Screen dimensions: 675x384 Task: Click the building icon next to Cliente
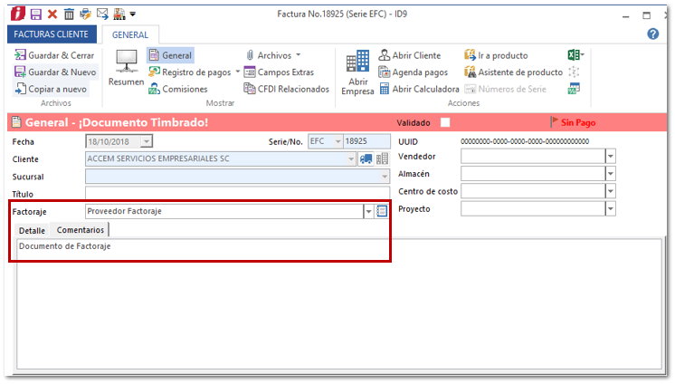[382, 159]
